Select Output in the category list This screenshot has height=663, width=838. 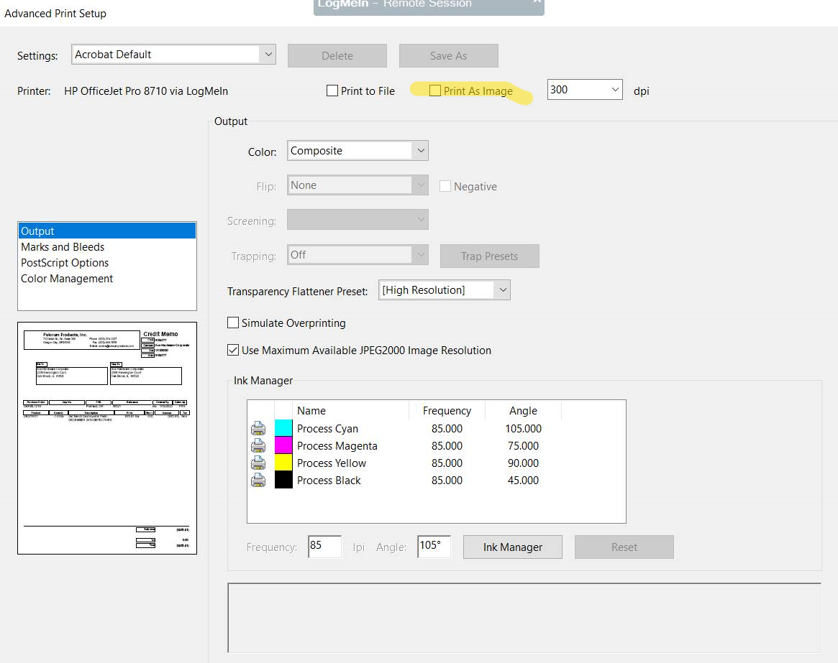(x=107, y=231)
